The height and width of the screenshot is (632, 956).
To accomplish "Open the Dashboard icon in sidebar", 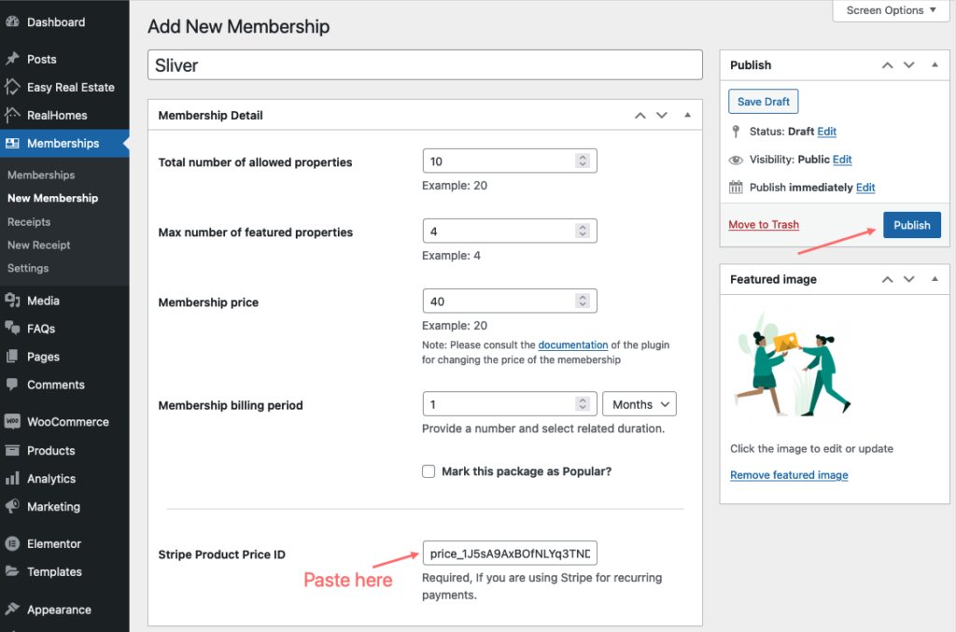I will tap(12, 22).
